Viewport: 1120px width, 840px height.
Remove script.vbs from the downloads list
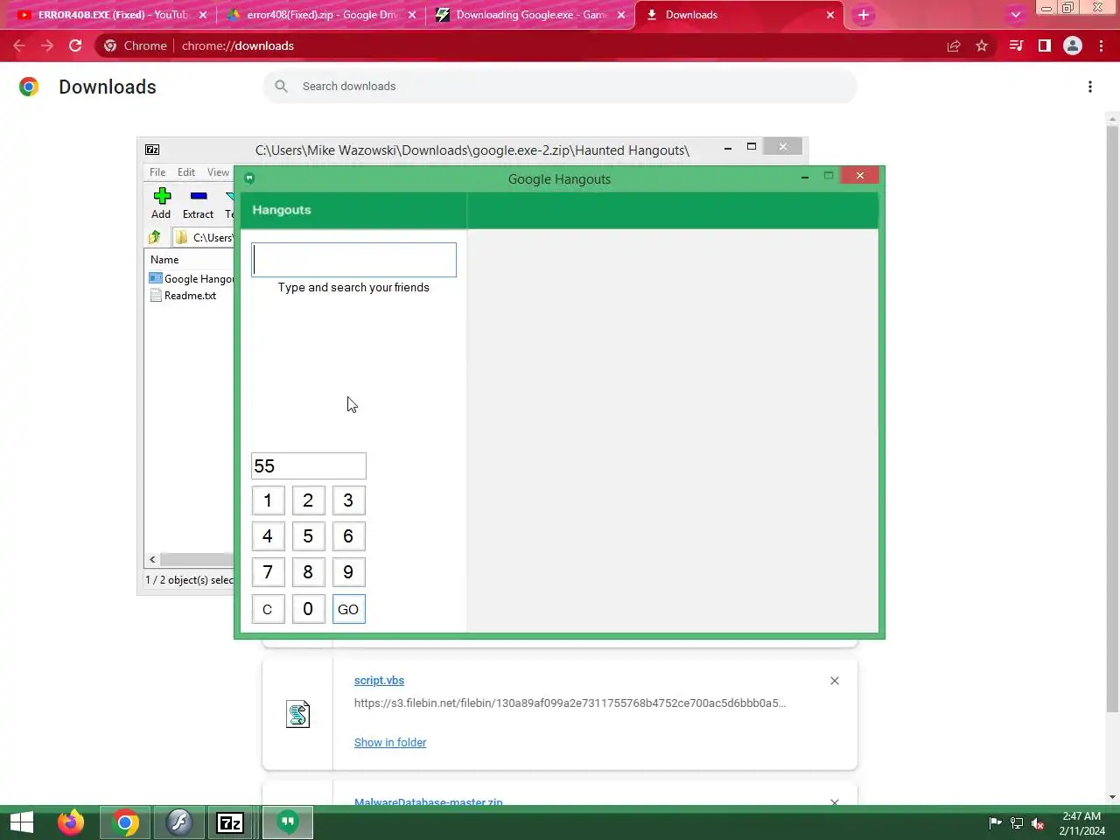coord(835,681)
